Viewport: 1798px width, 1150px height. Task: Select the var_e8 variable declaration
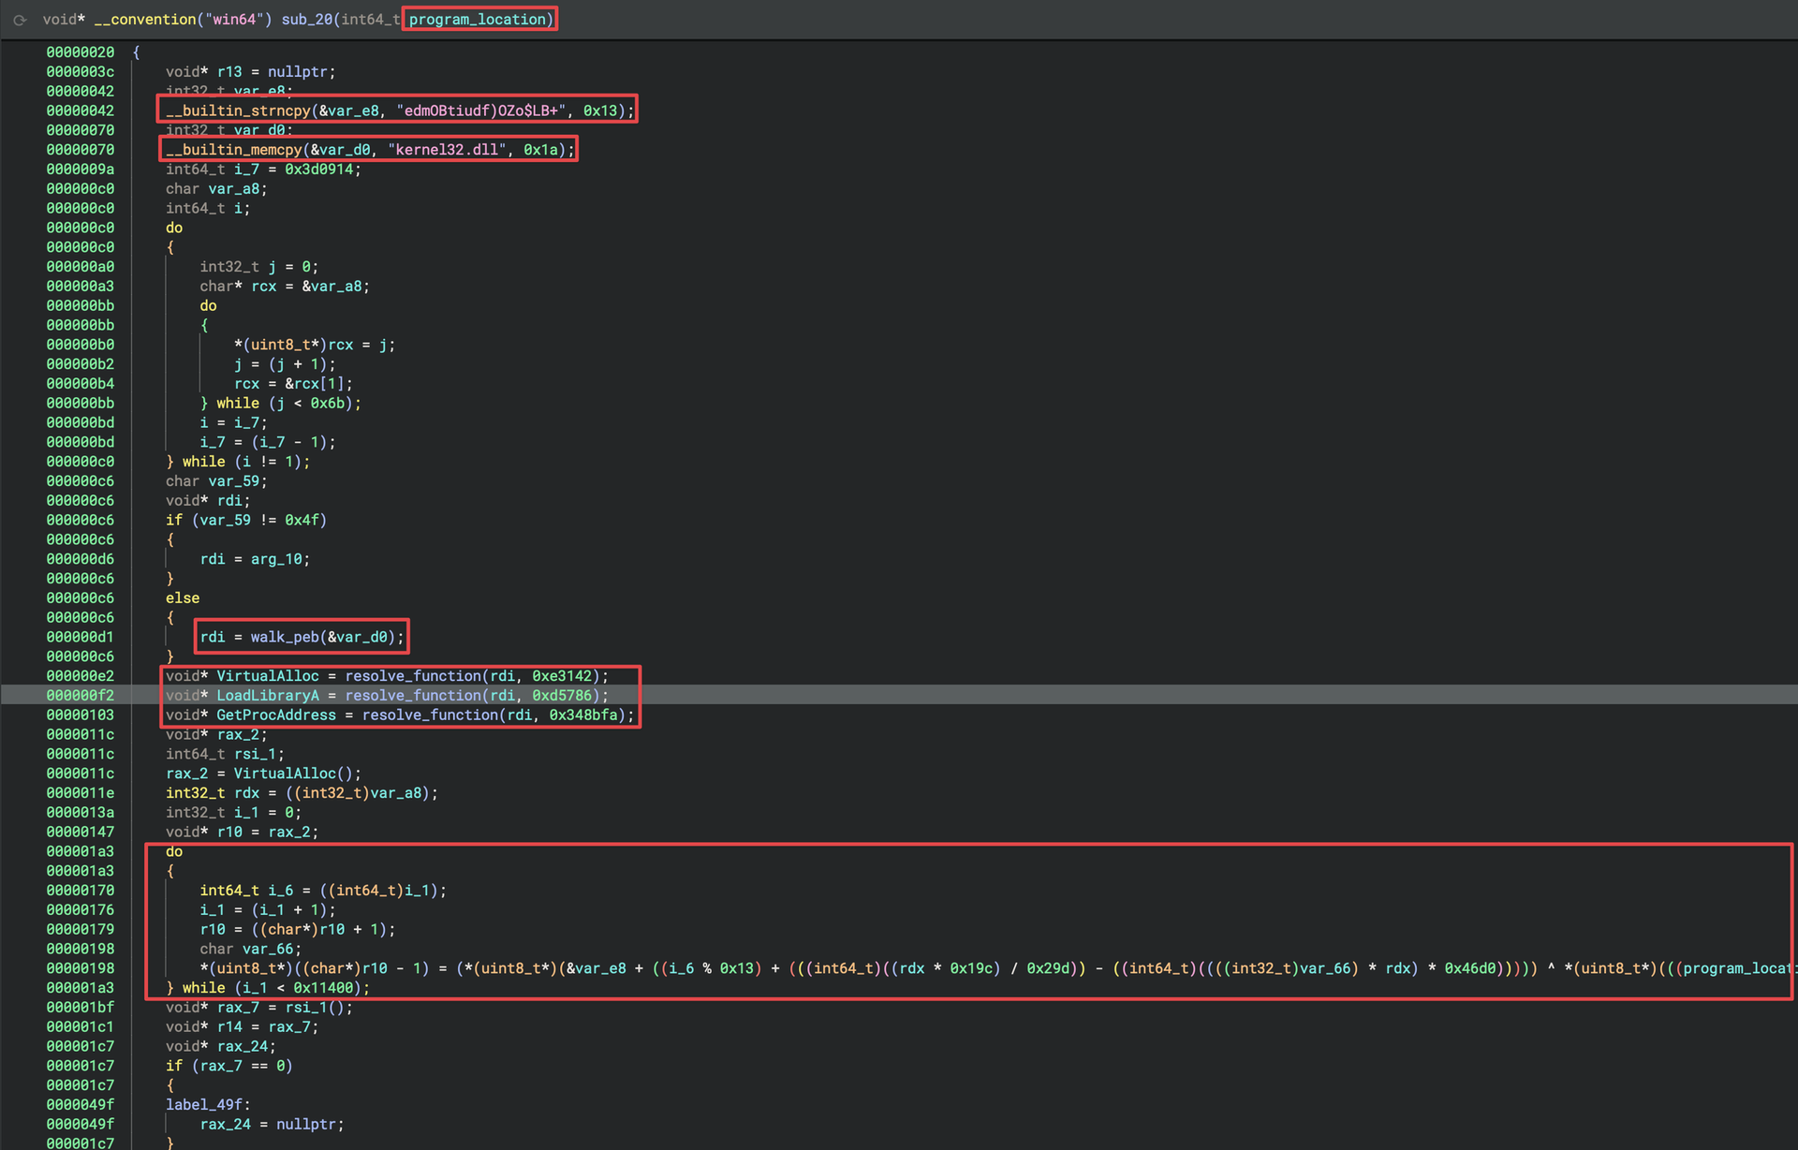click(263, 91)
